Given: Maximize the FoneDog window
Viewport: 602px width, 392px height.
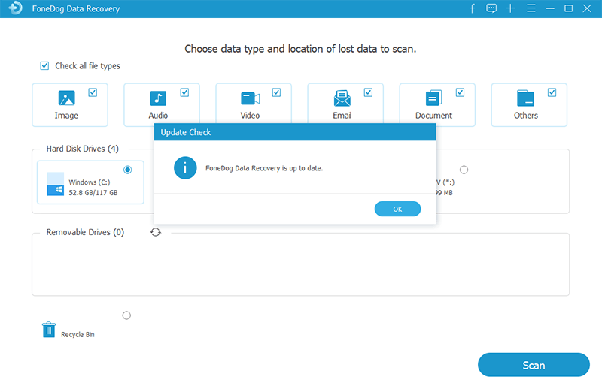Looking at the screenshot, I should click(569, 8).
